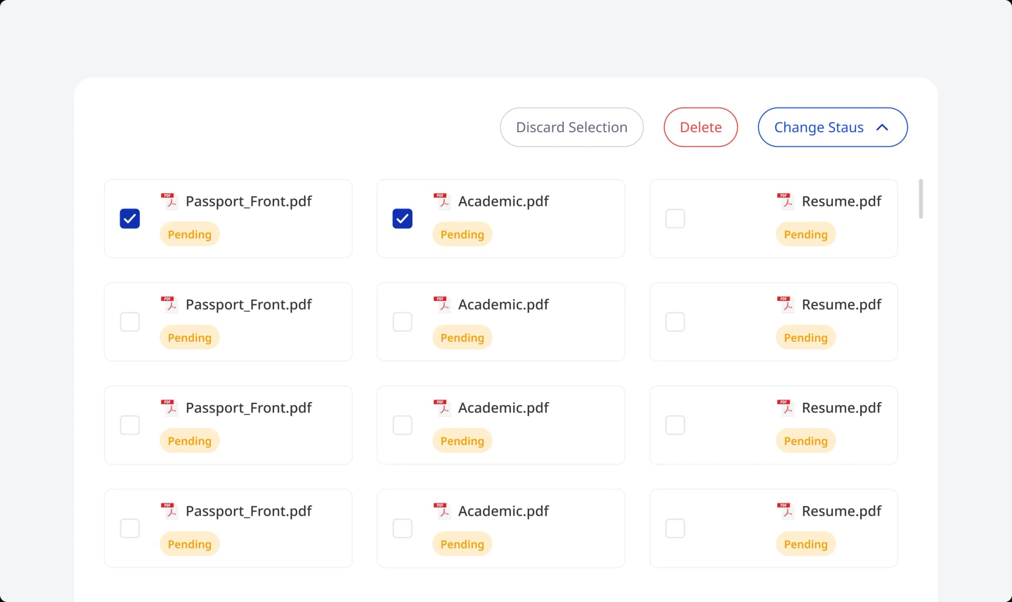The height and width of the screenshot is (602, 1012).
Task: Select the Resume.pdf checkbox in top row
Action: [675, 218]
